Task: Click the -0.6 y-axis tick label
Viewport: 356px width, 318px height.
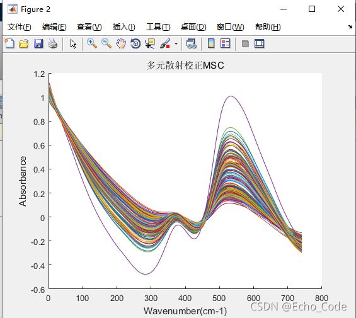Action: (38, 290)
